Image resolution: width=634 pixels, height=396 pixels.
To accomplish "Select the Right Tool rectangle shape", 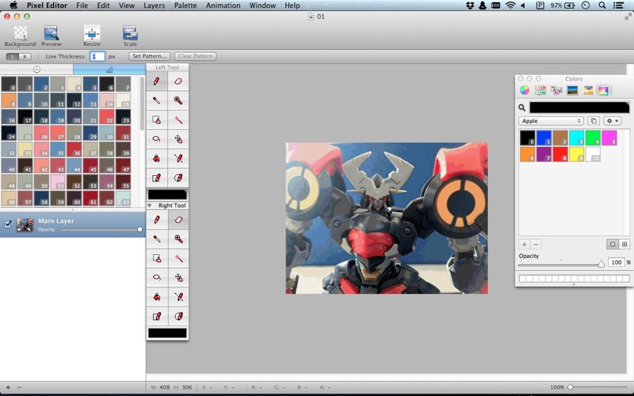I will [157, 316].
